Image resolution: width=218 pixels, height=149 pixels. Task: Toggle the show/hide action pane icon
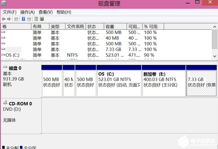pyautogui.click(x=29, y=19)
